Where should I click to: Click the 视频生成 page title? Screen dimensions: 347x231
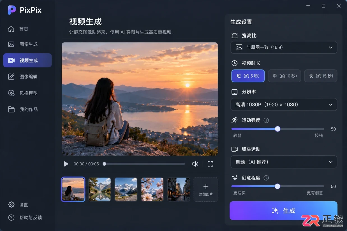click(x=85, y=22)
